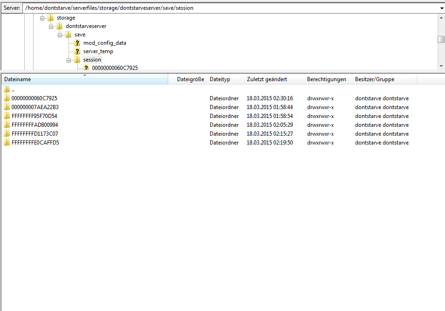Click the mod_config_data unknown-folder icon
Viewport: 445px width, 311px height.
pyautogui.click(x=77, y=43)
